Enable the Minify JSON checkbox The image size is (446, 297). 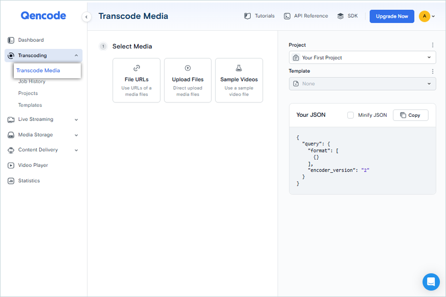tap(350, 115)
